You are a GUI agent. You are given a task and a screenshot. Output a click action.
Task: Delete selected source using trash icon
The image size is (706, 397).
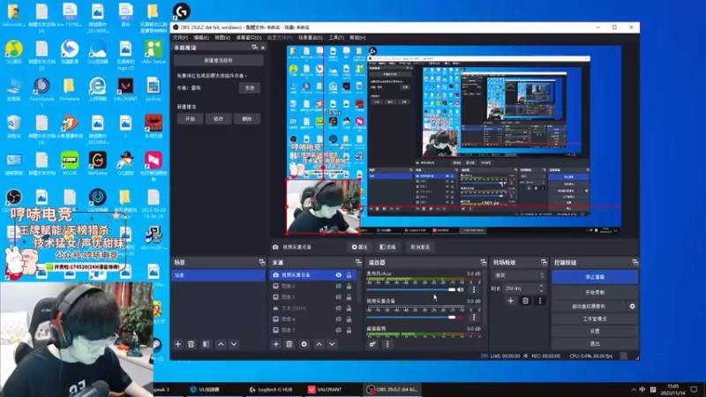click(x=289, y=344)
